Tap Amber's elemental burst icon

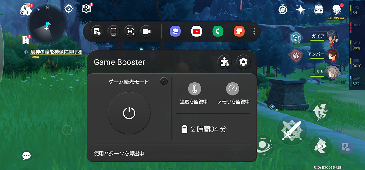tap(295, 55)
